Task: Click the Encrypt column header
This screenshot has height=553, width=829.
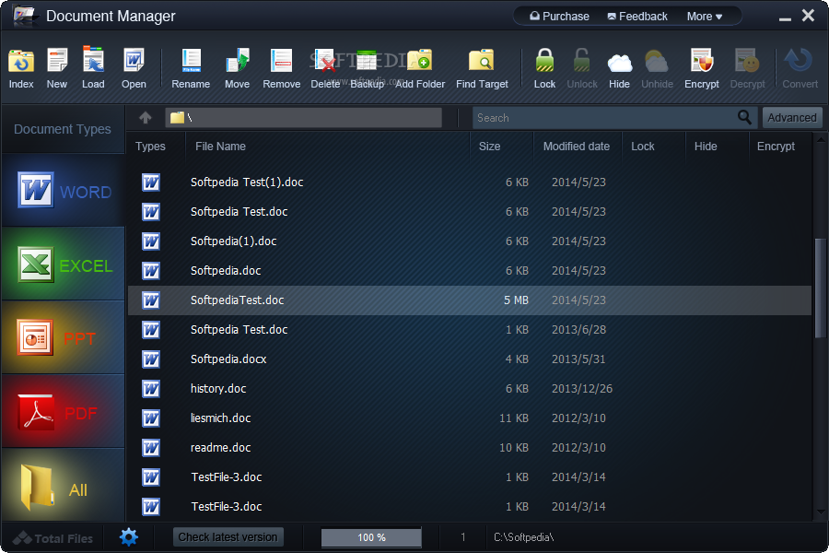Action: [x=776, y=147]
